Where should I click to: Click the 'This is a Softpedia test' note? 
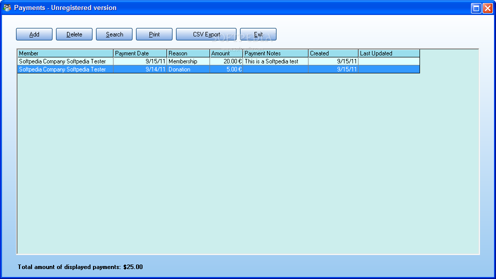[x=275, y=61]
